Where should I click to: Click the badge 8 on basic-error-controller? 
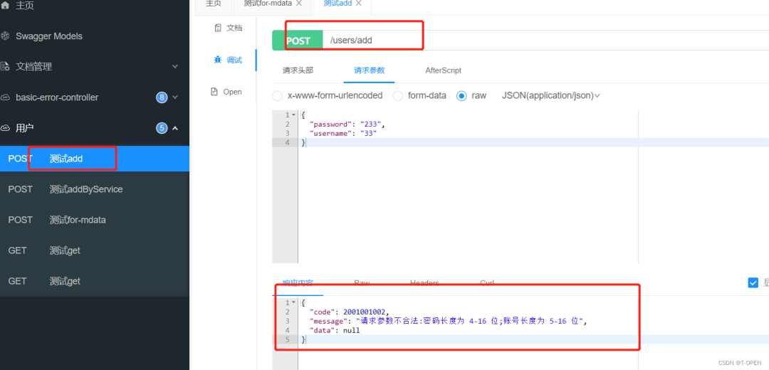(x=162, y=97)
